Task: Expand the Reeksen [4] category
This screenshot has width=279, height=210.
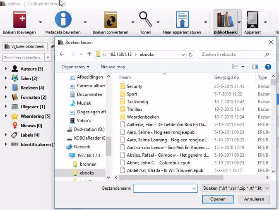Action: pos(6,87)
